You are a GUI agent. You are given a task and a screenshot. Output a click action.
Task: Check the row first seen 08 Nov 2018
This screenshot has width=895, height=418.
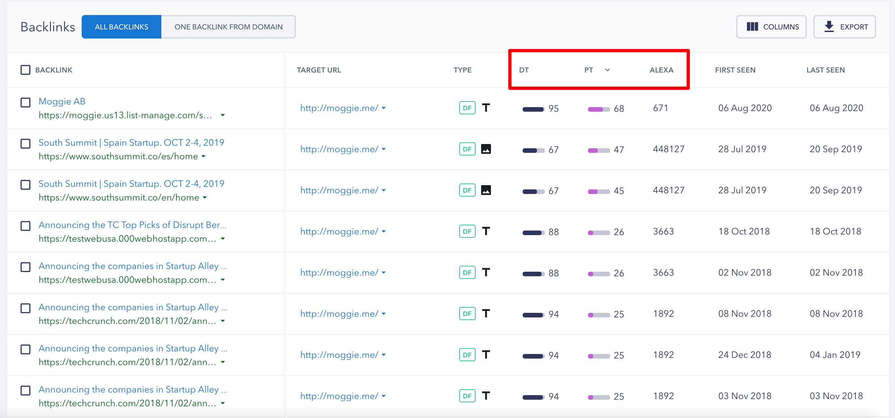(25, 308)
